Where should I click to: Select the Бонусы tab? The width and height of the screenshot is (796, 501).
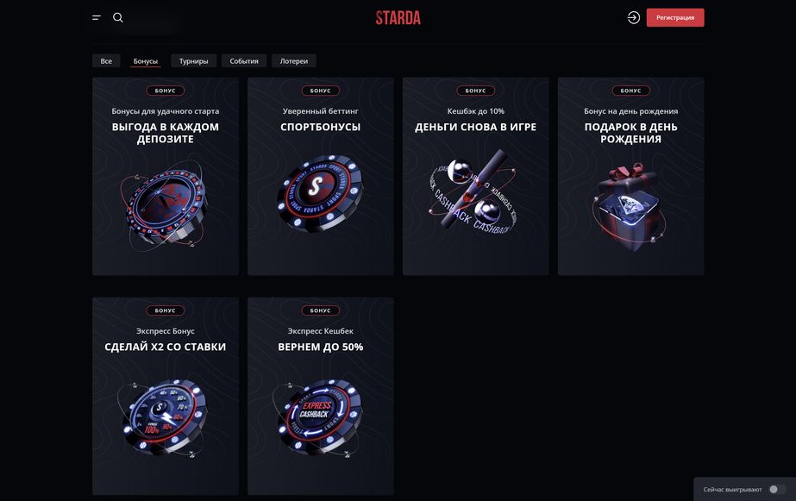(146, 61)
